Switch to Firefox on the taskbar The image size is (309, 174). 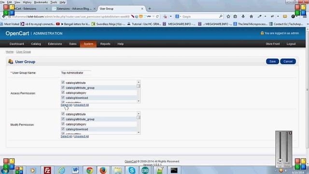pyautogui.click(x=103, y=170)
